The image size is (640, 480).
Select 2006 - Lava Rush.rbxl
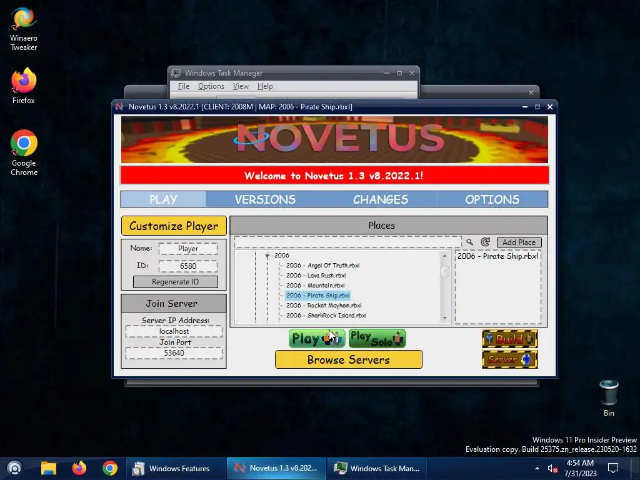[x=316, y=276]
